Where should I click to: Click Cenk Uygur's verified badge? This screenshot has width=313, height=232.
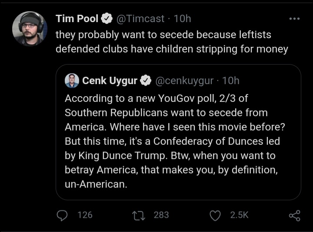(146, 81)
